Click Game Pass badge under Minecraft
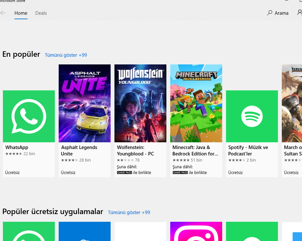 180,172
